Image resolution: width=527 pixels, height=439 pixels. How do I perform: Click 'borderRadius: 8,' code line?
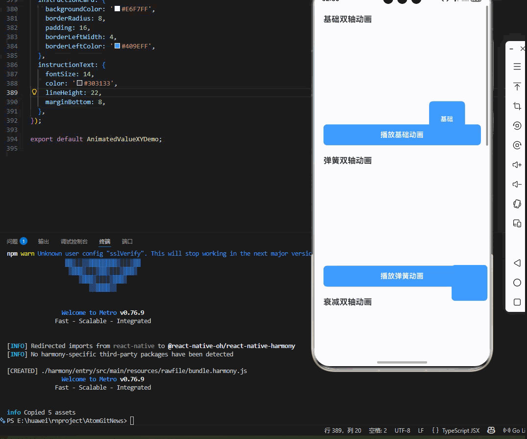point(75,19)
